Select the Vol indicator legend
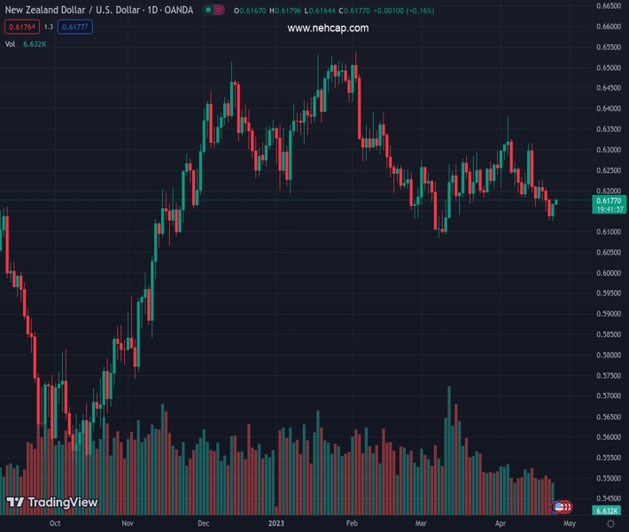 click(10, 43)
